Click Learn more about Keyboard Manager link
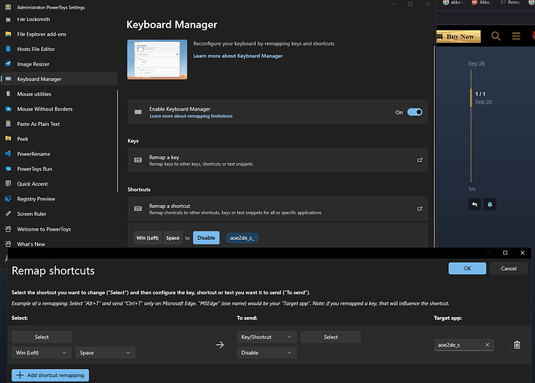Image resolution: width=535 pixels, height=383 pixels. click(238, 56)
